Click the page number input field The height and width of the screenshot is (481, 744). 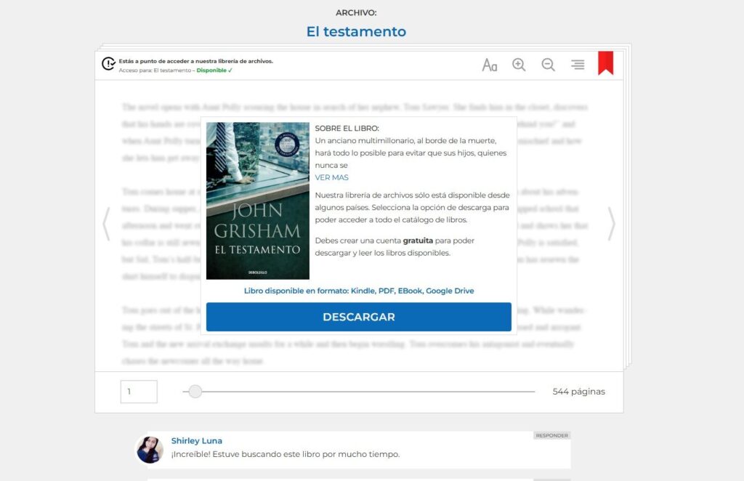139,392
